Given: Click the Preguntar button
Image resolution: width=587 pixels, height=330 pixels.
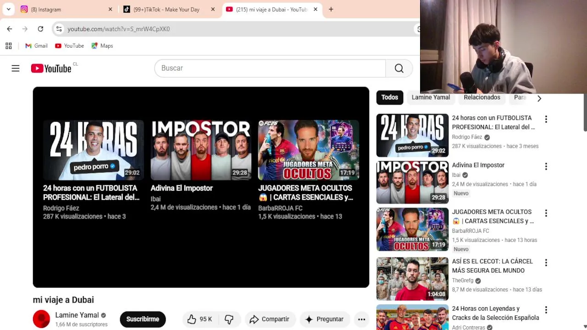Looking at the screenshot, I should 325,319.
